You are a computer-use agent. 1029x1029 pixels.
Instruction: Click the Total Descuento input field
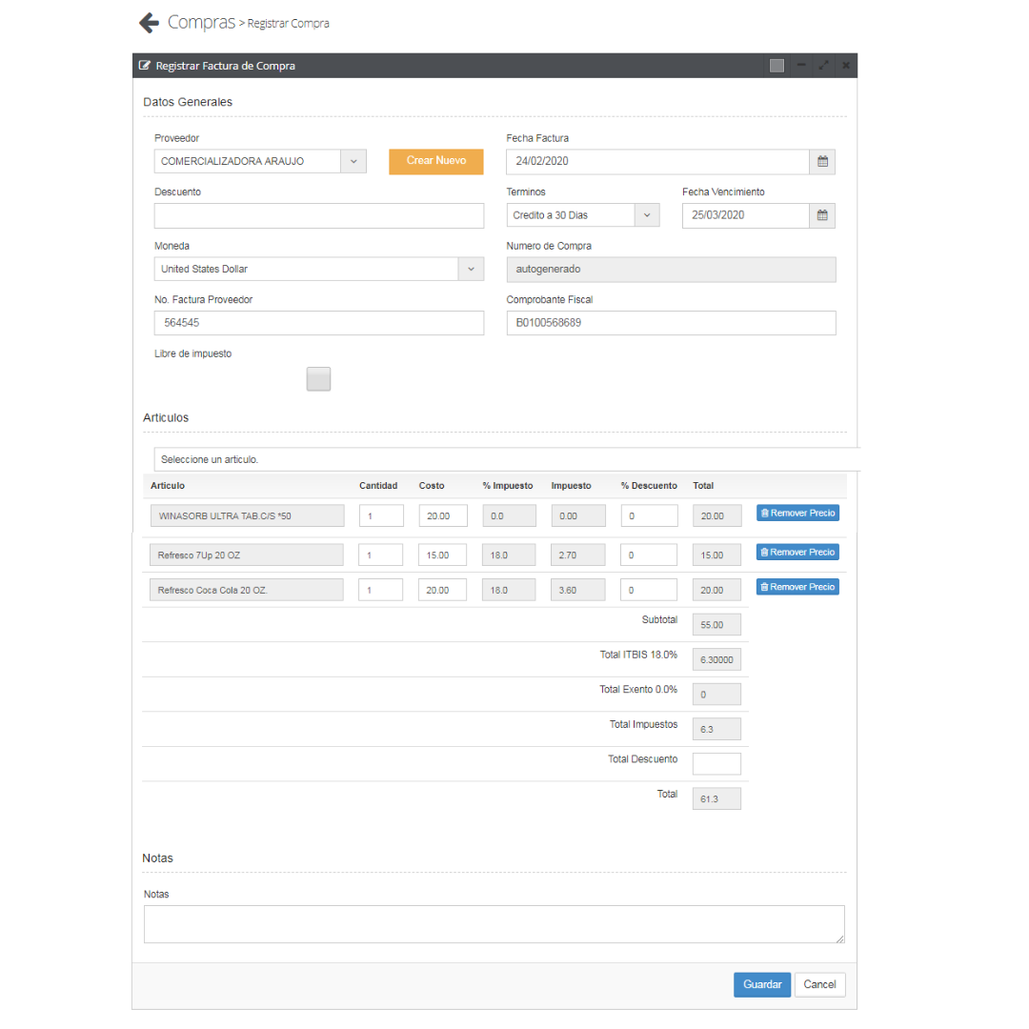click(716, 764)
